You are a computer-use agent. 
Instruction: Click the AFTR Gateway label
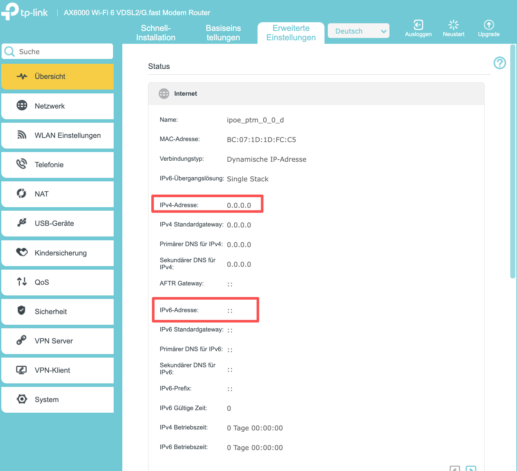(182, 284)
